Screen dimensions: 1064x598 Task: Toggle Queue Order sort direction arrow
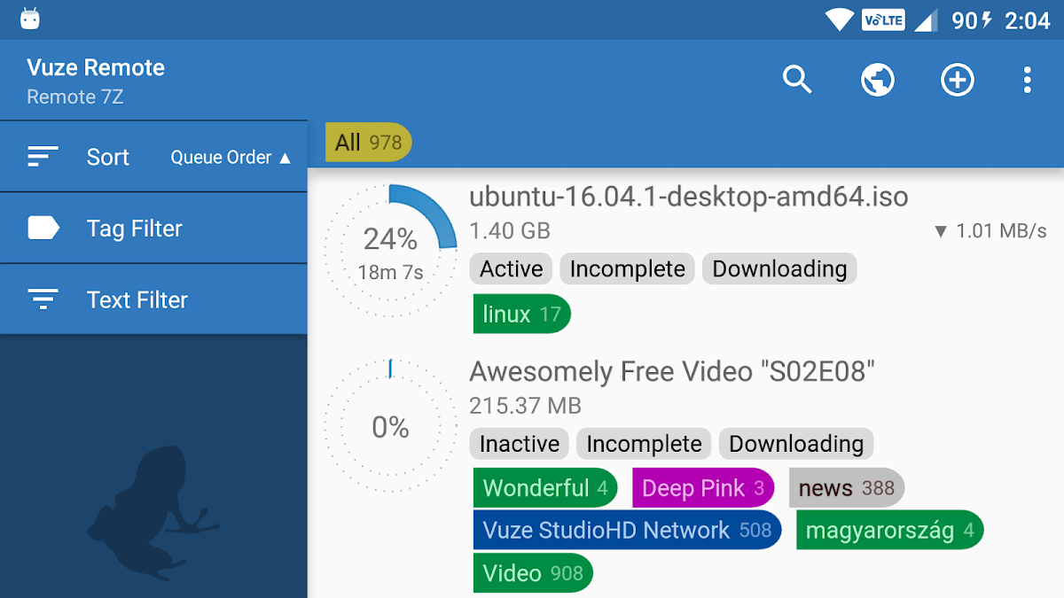(285, 158)
